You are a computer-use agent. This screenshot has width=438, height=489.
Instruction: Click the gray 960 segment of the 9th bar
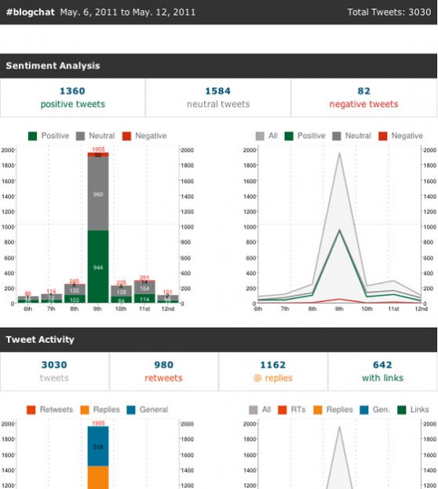pos(98,193)
